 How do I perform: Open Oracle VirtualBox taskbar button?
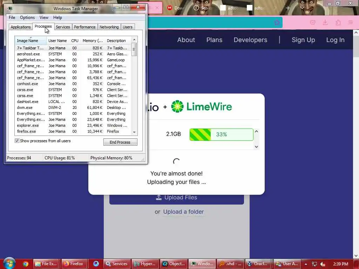coord(258,264)
